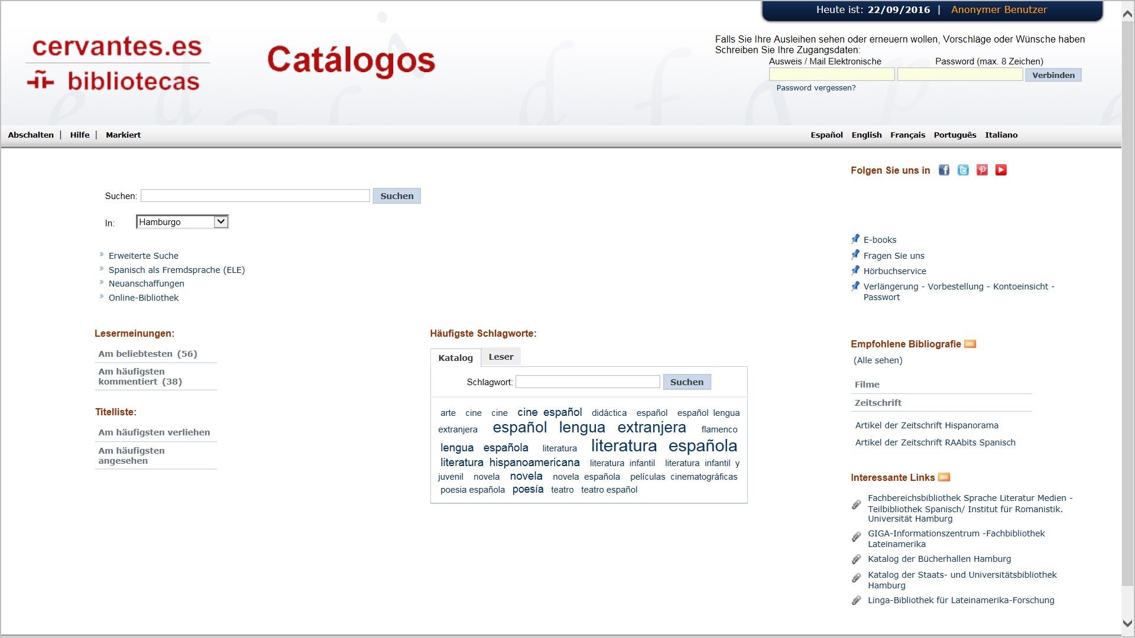Open Artikel der Zeitschrift RAAbits Spanisch
The image size is (1135, 638).
935,442
